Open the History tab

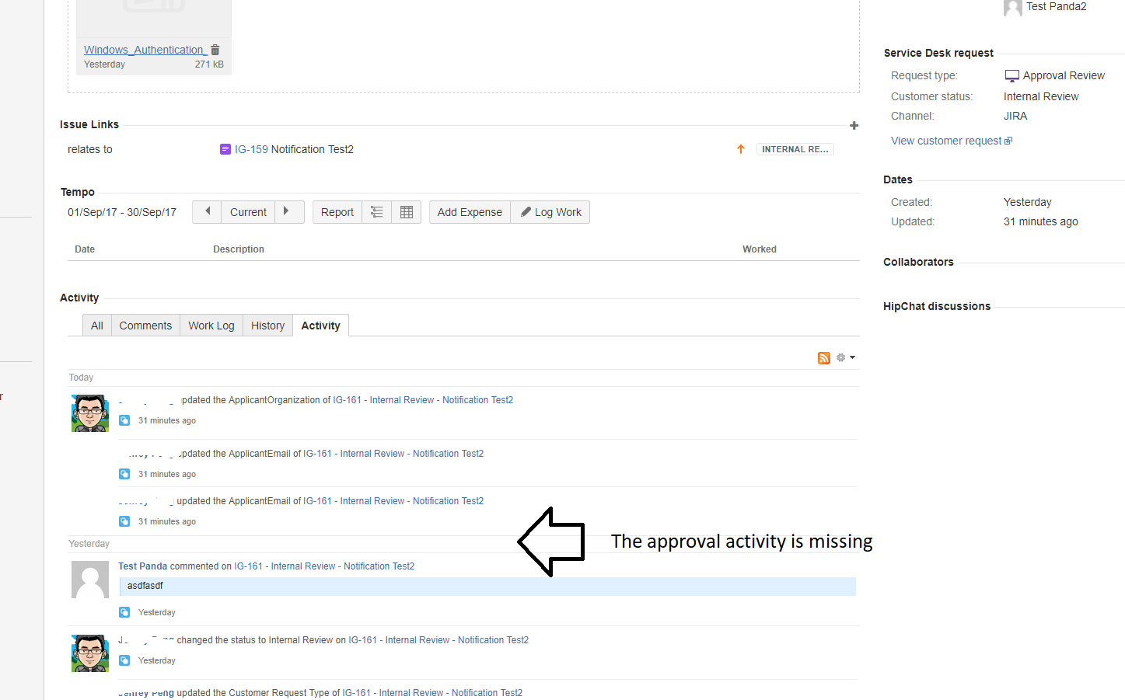[x=267, y=326]
